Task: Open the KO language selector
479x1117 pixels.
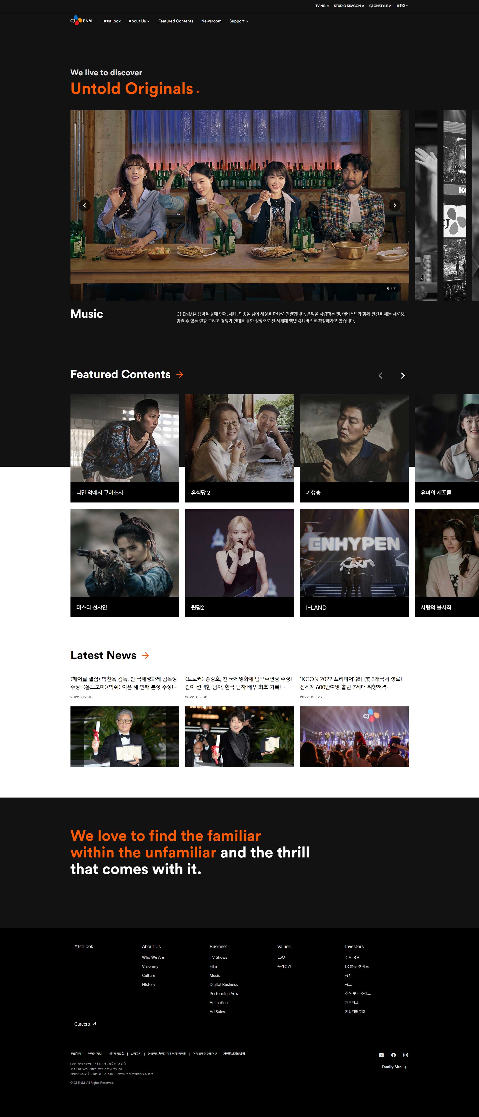Action: [x=402, y=6]
